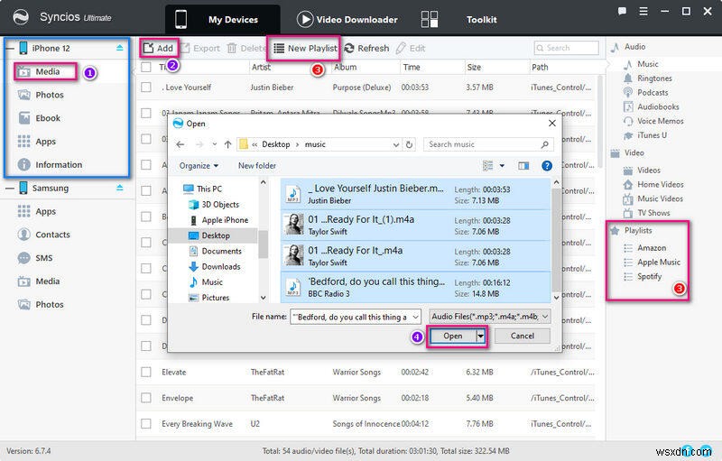722x461 pixels.
Task: Select TV Shows category
Action: (653, 213)
